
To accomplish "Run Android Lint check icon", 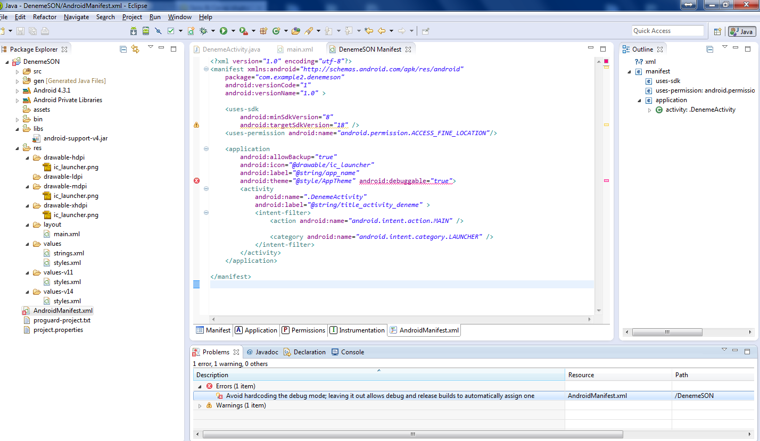I will (171, 31).
